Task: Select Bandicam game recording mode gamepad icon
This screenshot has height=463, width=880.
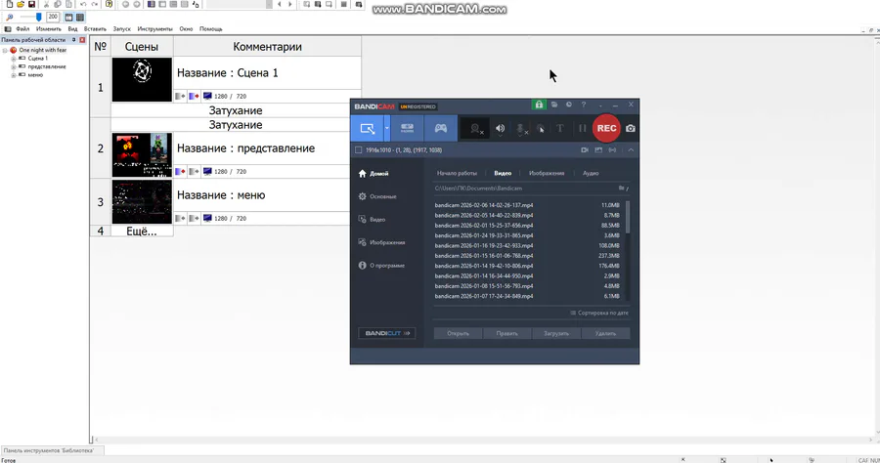Action: [441, 128]
